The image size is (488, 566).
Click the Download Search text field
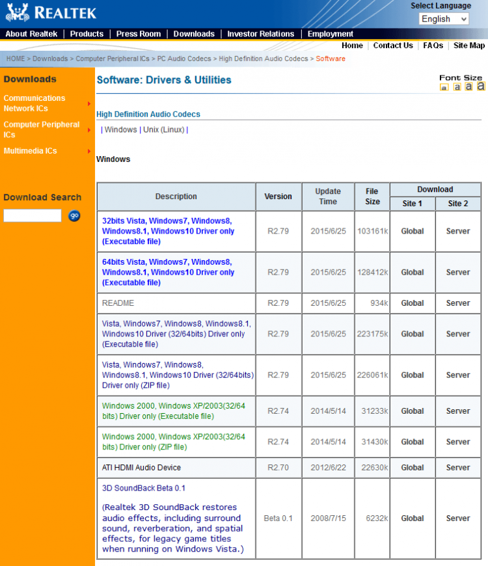click(33, 215)
